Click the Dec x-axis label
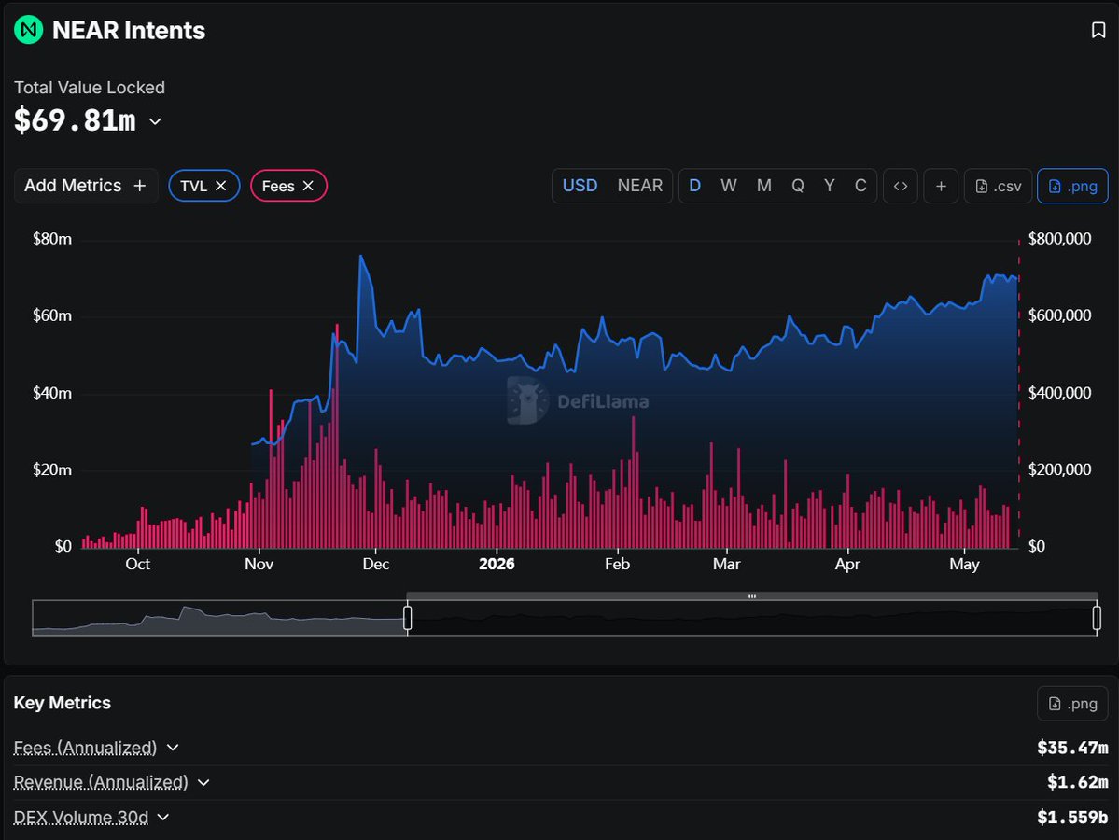This screenshot has height=840, width=1119. (375, 564)
